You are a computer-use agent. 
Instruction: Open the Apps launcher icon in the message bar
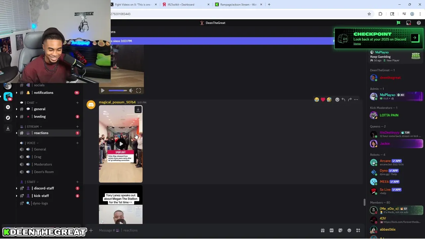click(x=358, y=230)
